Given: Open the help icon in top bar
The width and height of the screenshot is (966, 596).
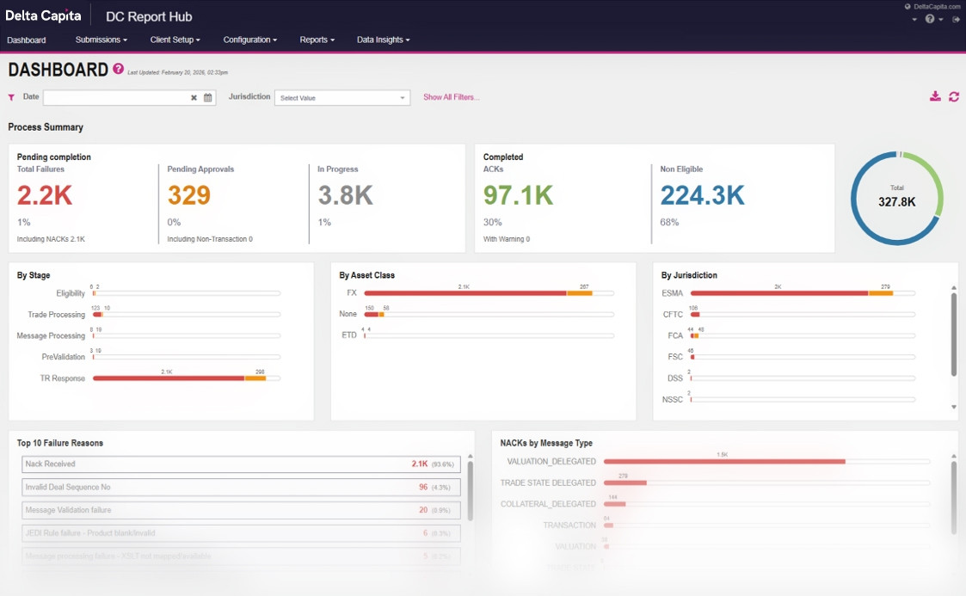Looking at the screenshot, I should pyautogui.click(x=930, y=19).
